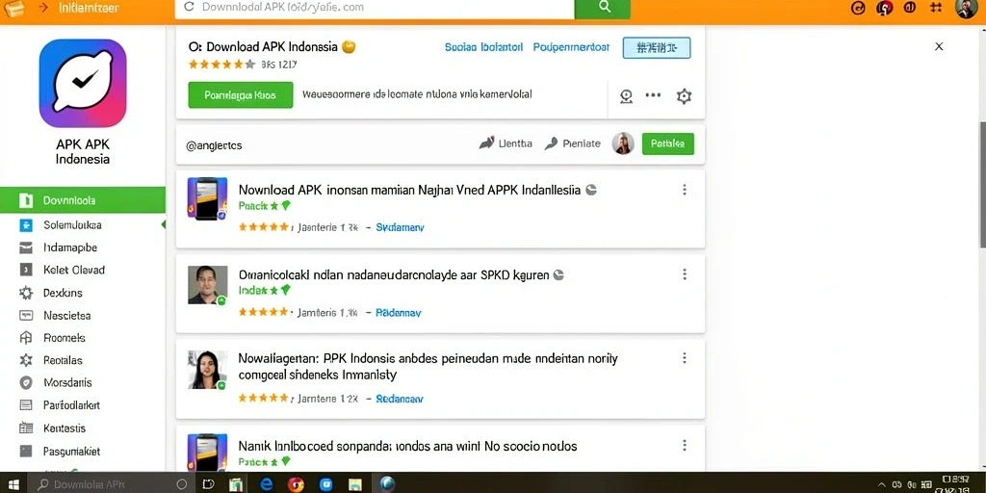The height and width of the screenshot is (493, 986).
Task: Click the top search input field
Action: (x=375, y=8)
